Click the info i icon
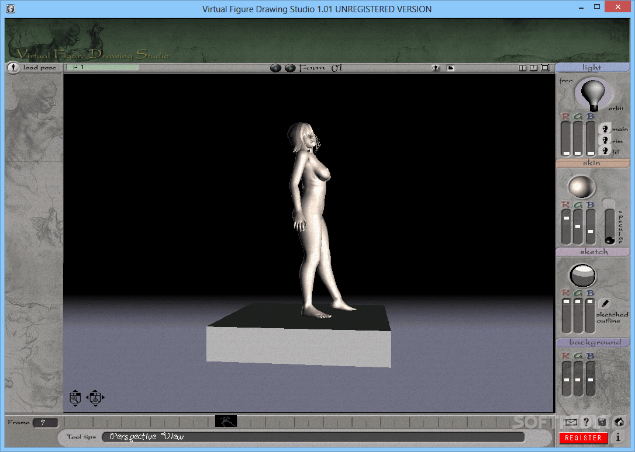Image resolution: width=635 pixels, height=452 pixels. (x=618, y=437)
